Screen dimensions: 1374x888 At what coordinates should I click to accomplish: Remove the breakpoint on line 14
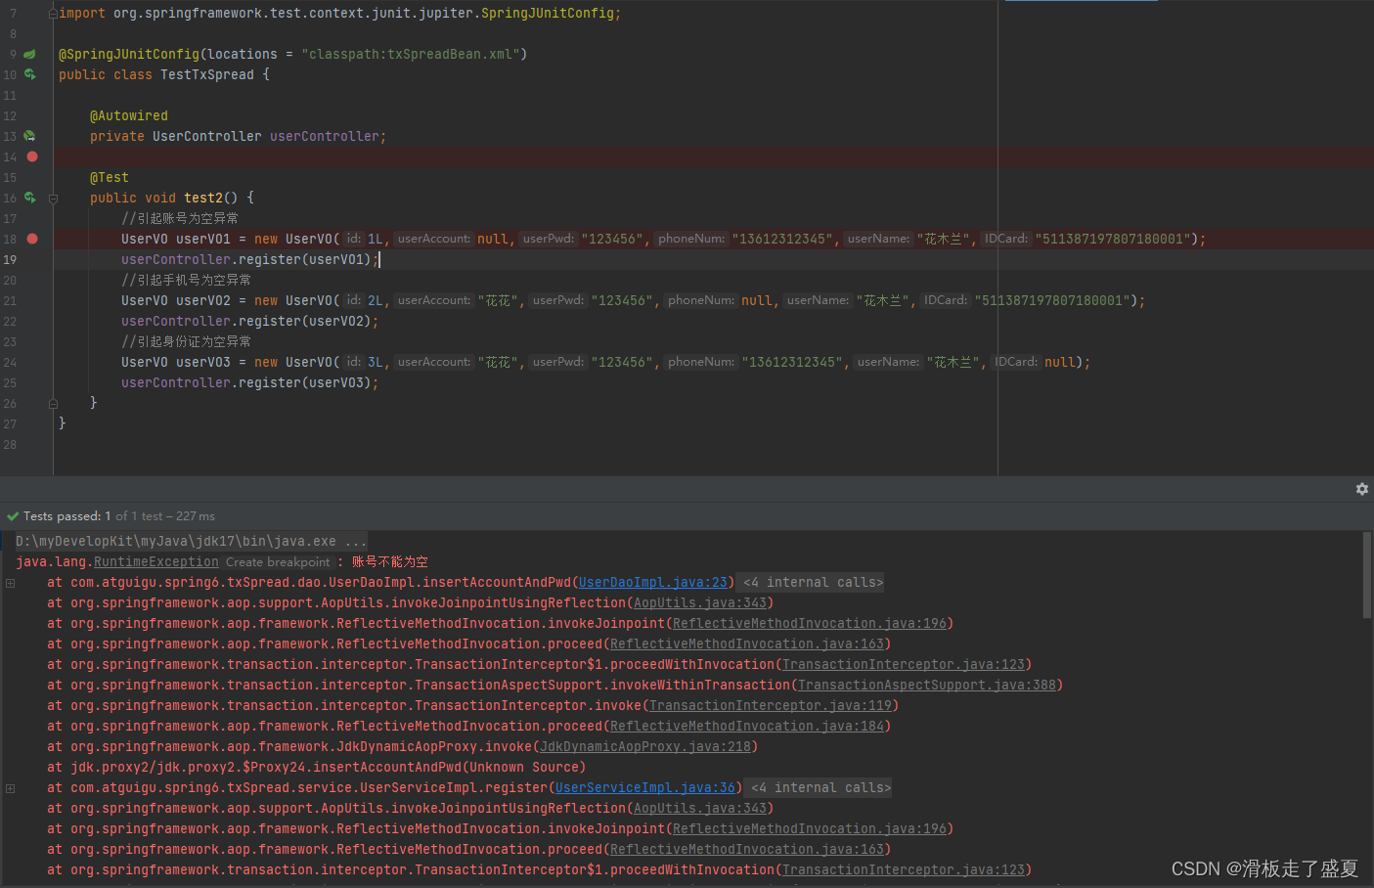click(32, 156)
